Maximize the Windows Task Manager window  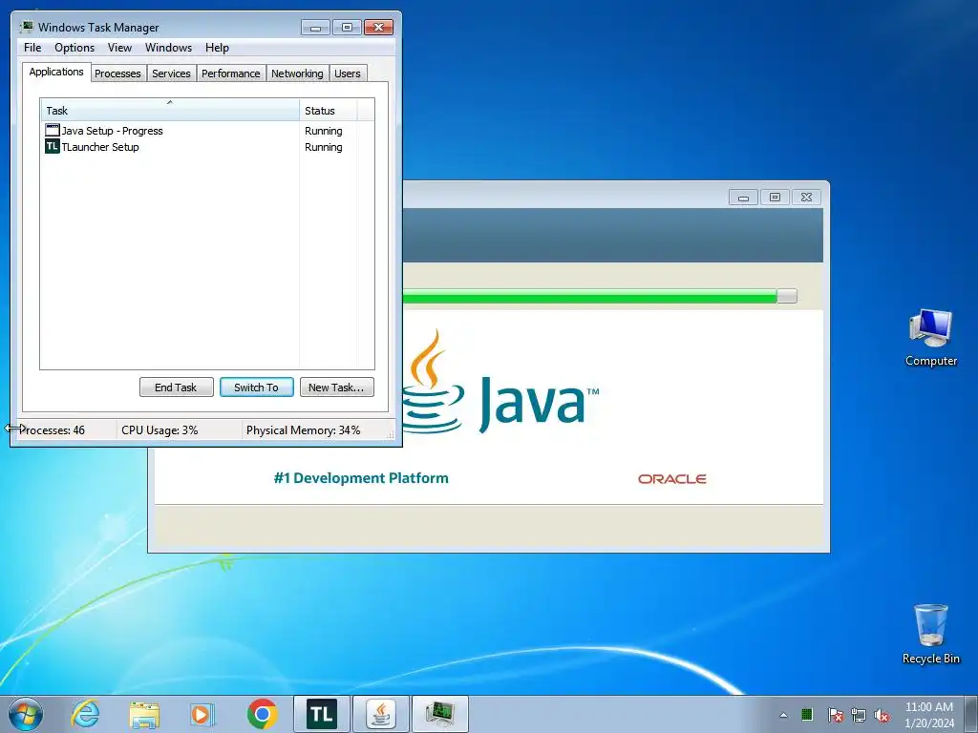pos(348,28)
